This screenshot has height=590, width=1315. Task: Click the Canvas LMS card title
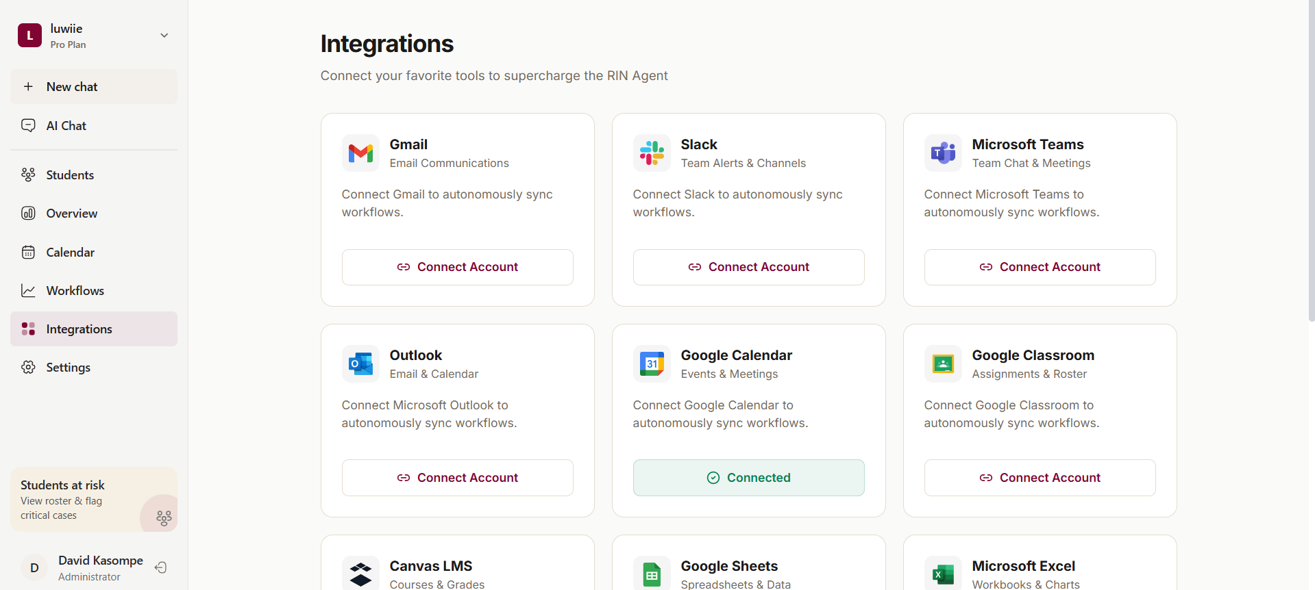431,566
